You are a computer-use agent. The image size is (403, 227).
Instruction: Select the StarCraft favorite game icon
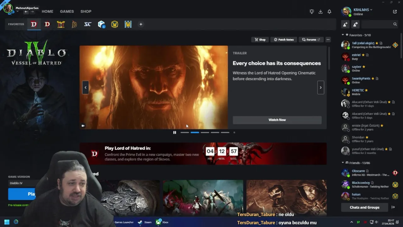coord(88,24)
